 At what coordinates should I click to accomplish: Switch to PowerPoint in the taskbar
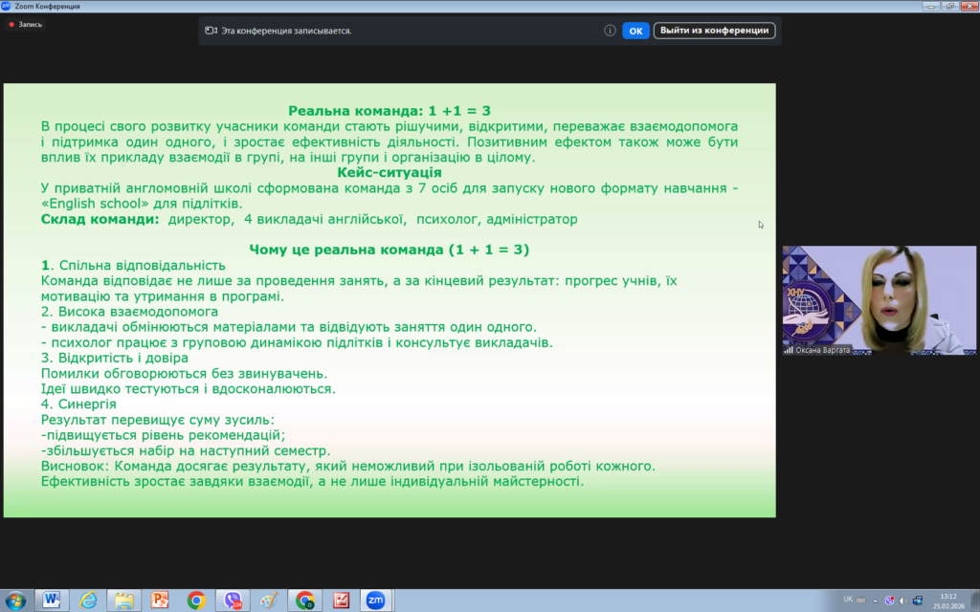[160, 600]
